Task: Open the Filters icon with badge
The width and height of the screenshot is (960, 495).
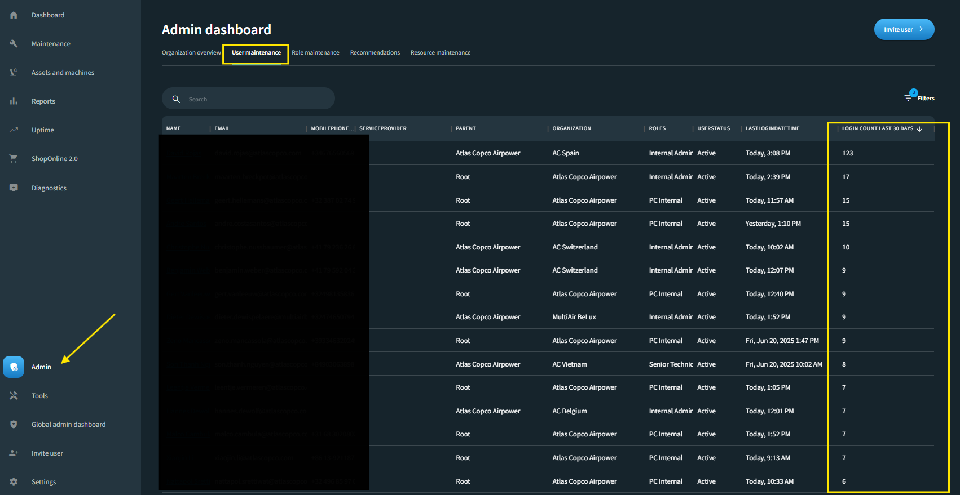Action: [x=910, y=96]
